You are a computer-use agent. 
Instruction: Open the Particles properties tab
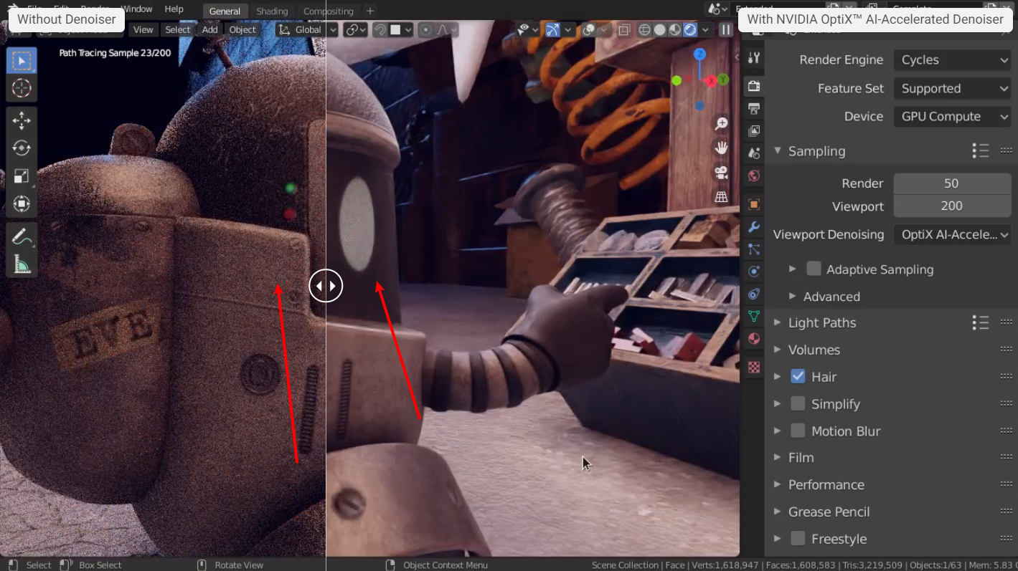coord(753,249)
